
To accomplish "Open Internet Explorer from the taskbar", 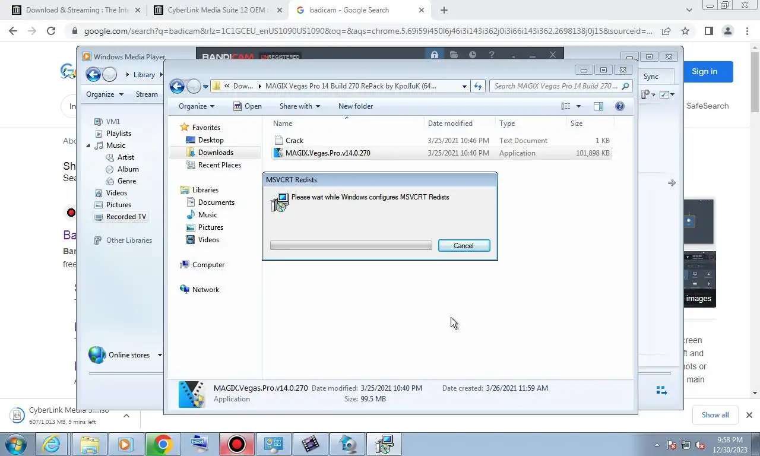I will (x=52, y=444).
